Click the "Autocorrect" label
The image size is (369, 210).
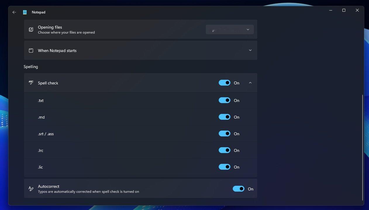(49, 186)
